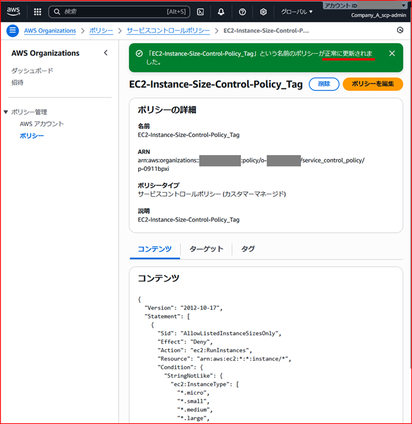Click the "*.micro" entry
The height and width of the screenshot is (424, 412).
193,393
